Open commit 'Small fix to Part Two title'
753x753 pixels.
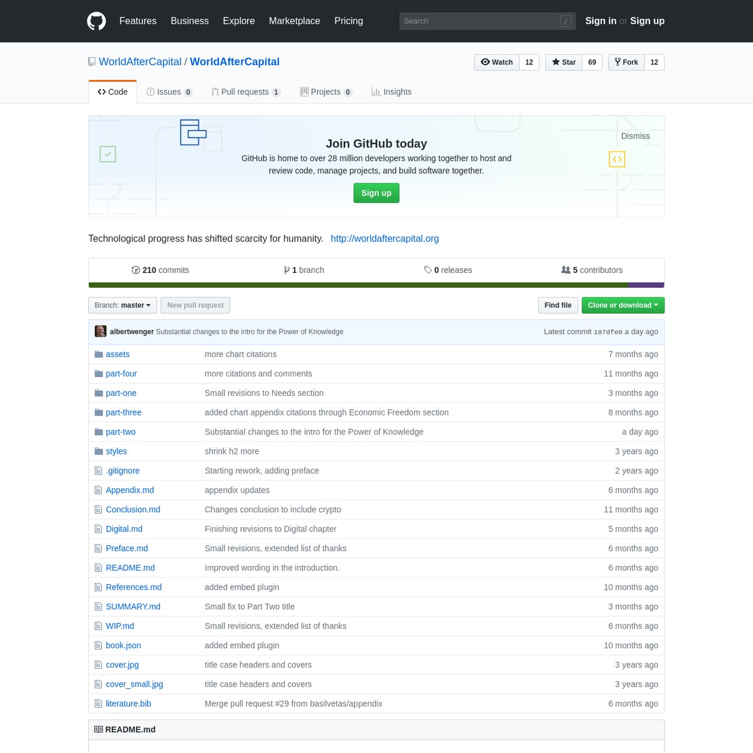250,607
